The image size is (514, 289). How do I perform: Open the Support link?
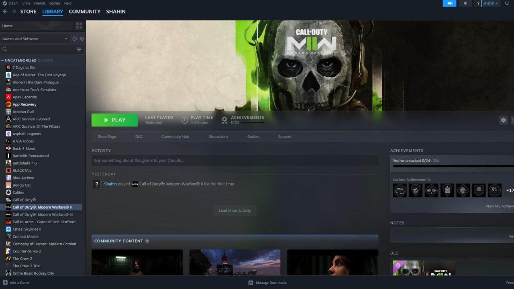(285, 136)
